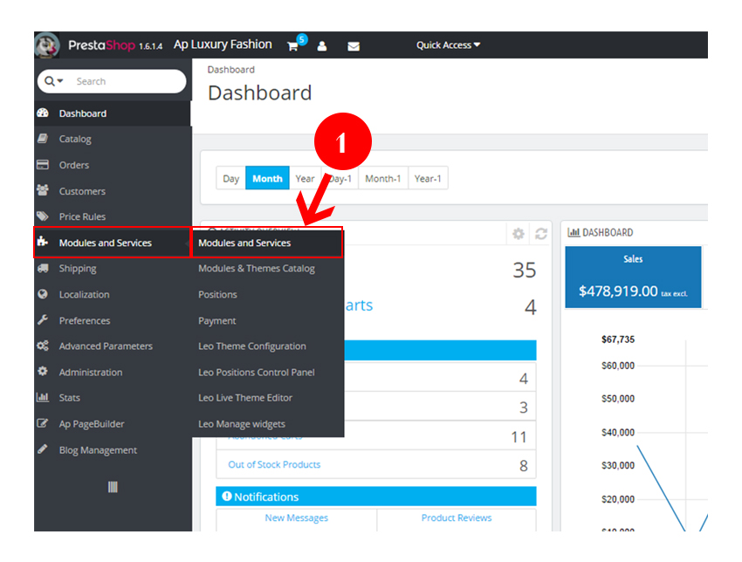Refresh the activity overview panel

(x=541, y=234)
